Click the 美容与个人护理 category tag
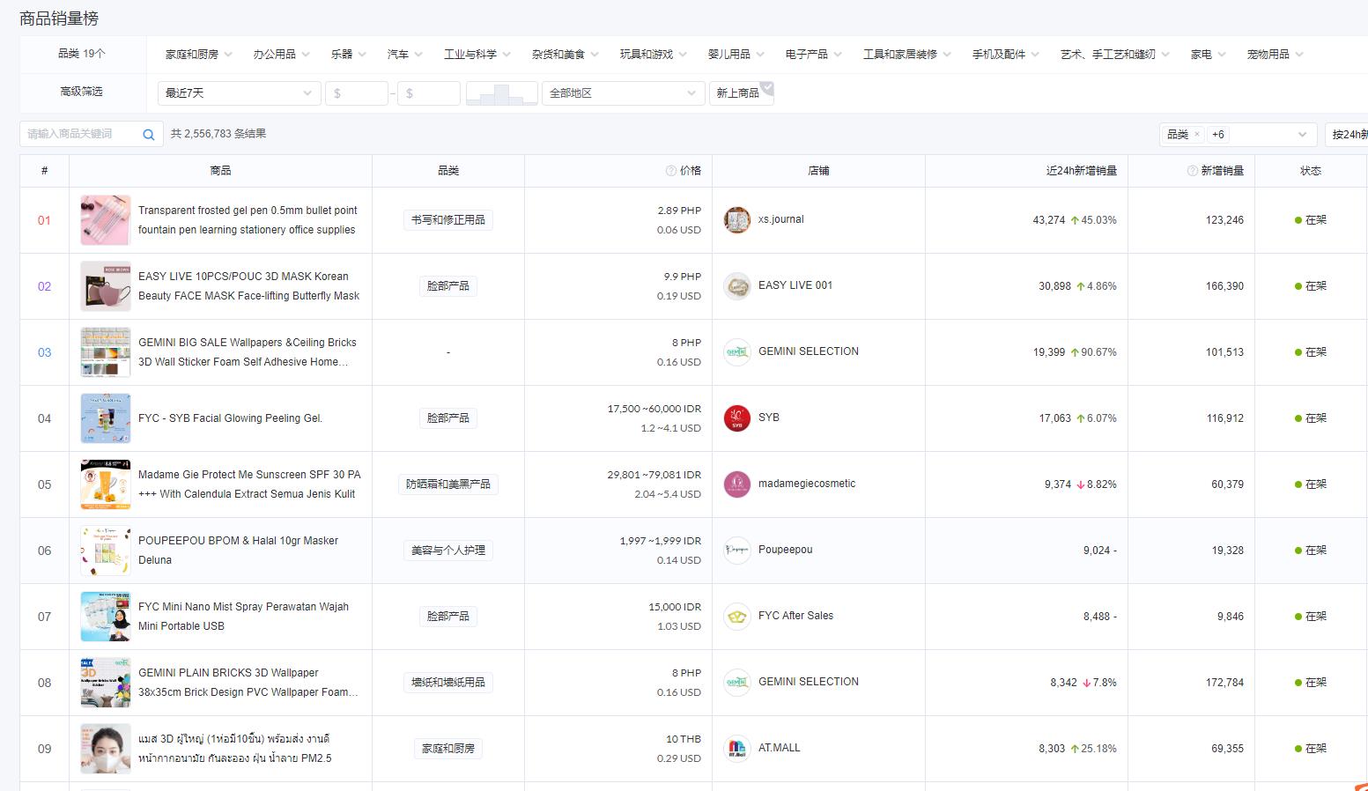The width and height of the screenshot is (1368, 791). pyautogui.click(x=448, y=551)
